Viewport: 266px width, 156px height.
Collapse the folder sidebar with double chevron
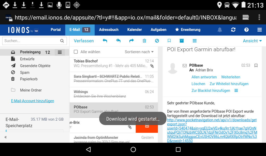coord(6,137)
